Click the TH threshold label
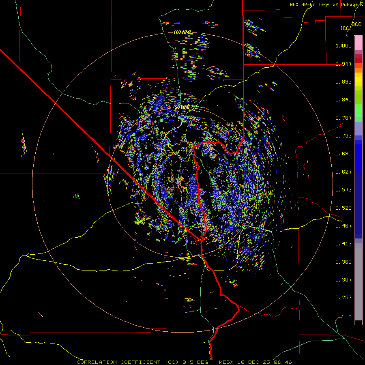The width and height of the screenshot is (365, 365). tap(348, 316)
